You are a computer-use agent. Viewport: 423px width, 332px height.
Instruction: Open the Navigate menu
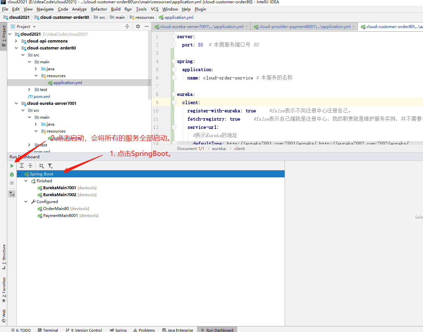45,9
